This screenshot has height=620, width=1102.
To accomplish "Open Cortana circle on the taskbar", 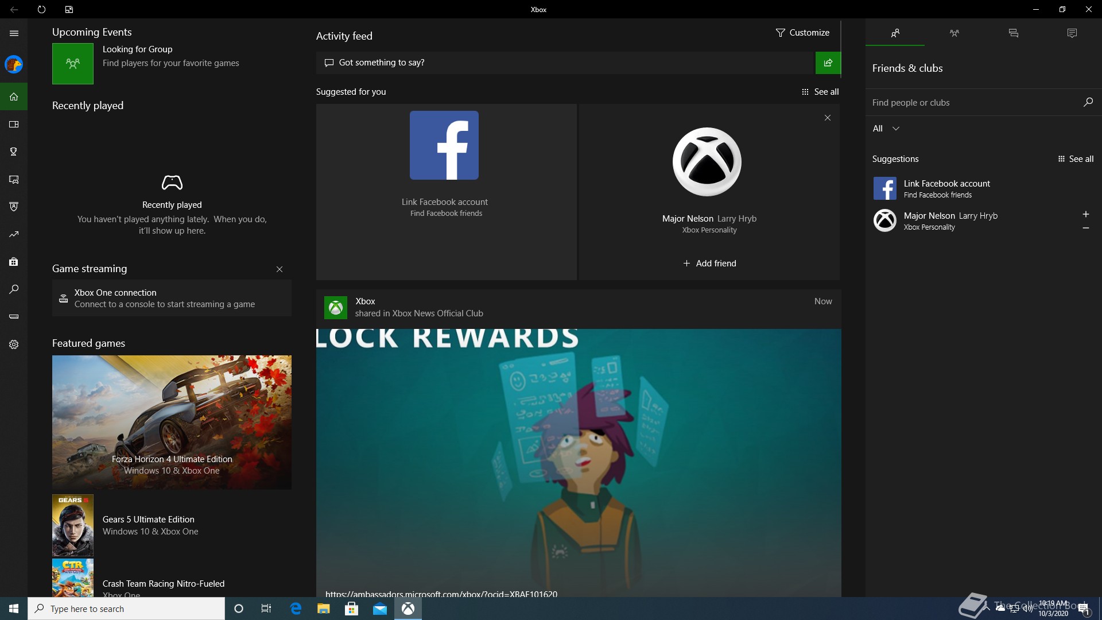I will (239, 609).
